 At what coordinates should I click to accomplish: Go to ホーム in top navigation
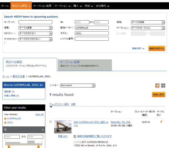[5, 6]
